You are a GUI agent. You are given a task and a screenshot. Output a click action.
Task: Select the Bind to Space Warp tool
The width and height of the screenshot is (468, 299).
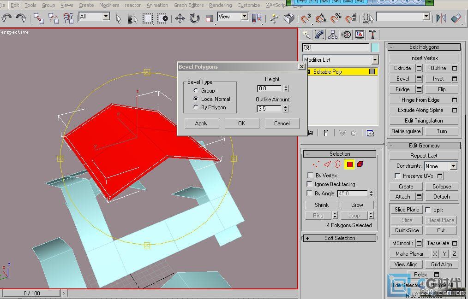click(68, 18)
